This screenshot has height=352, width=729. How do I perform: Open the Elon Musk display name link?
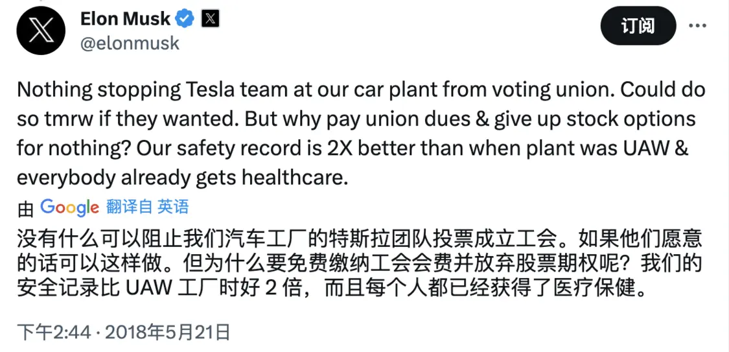click(126, 19)
